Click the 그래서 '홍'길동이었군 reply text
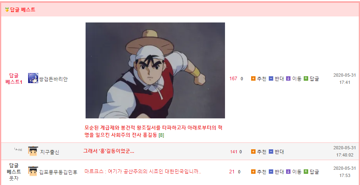 click(x=108, y=151)
